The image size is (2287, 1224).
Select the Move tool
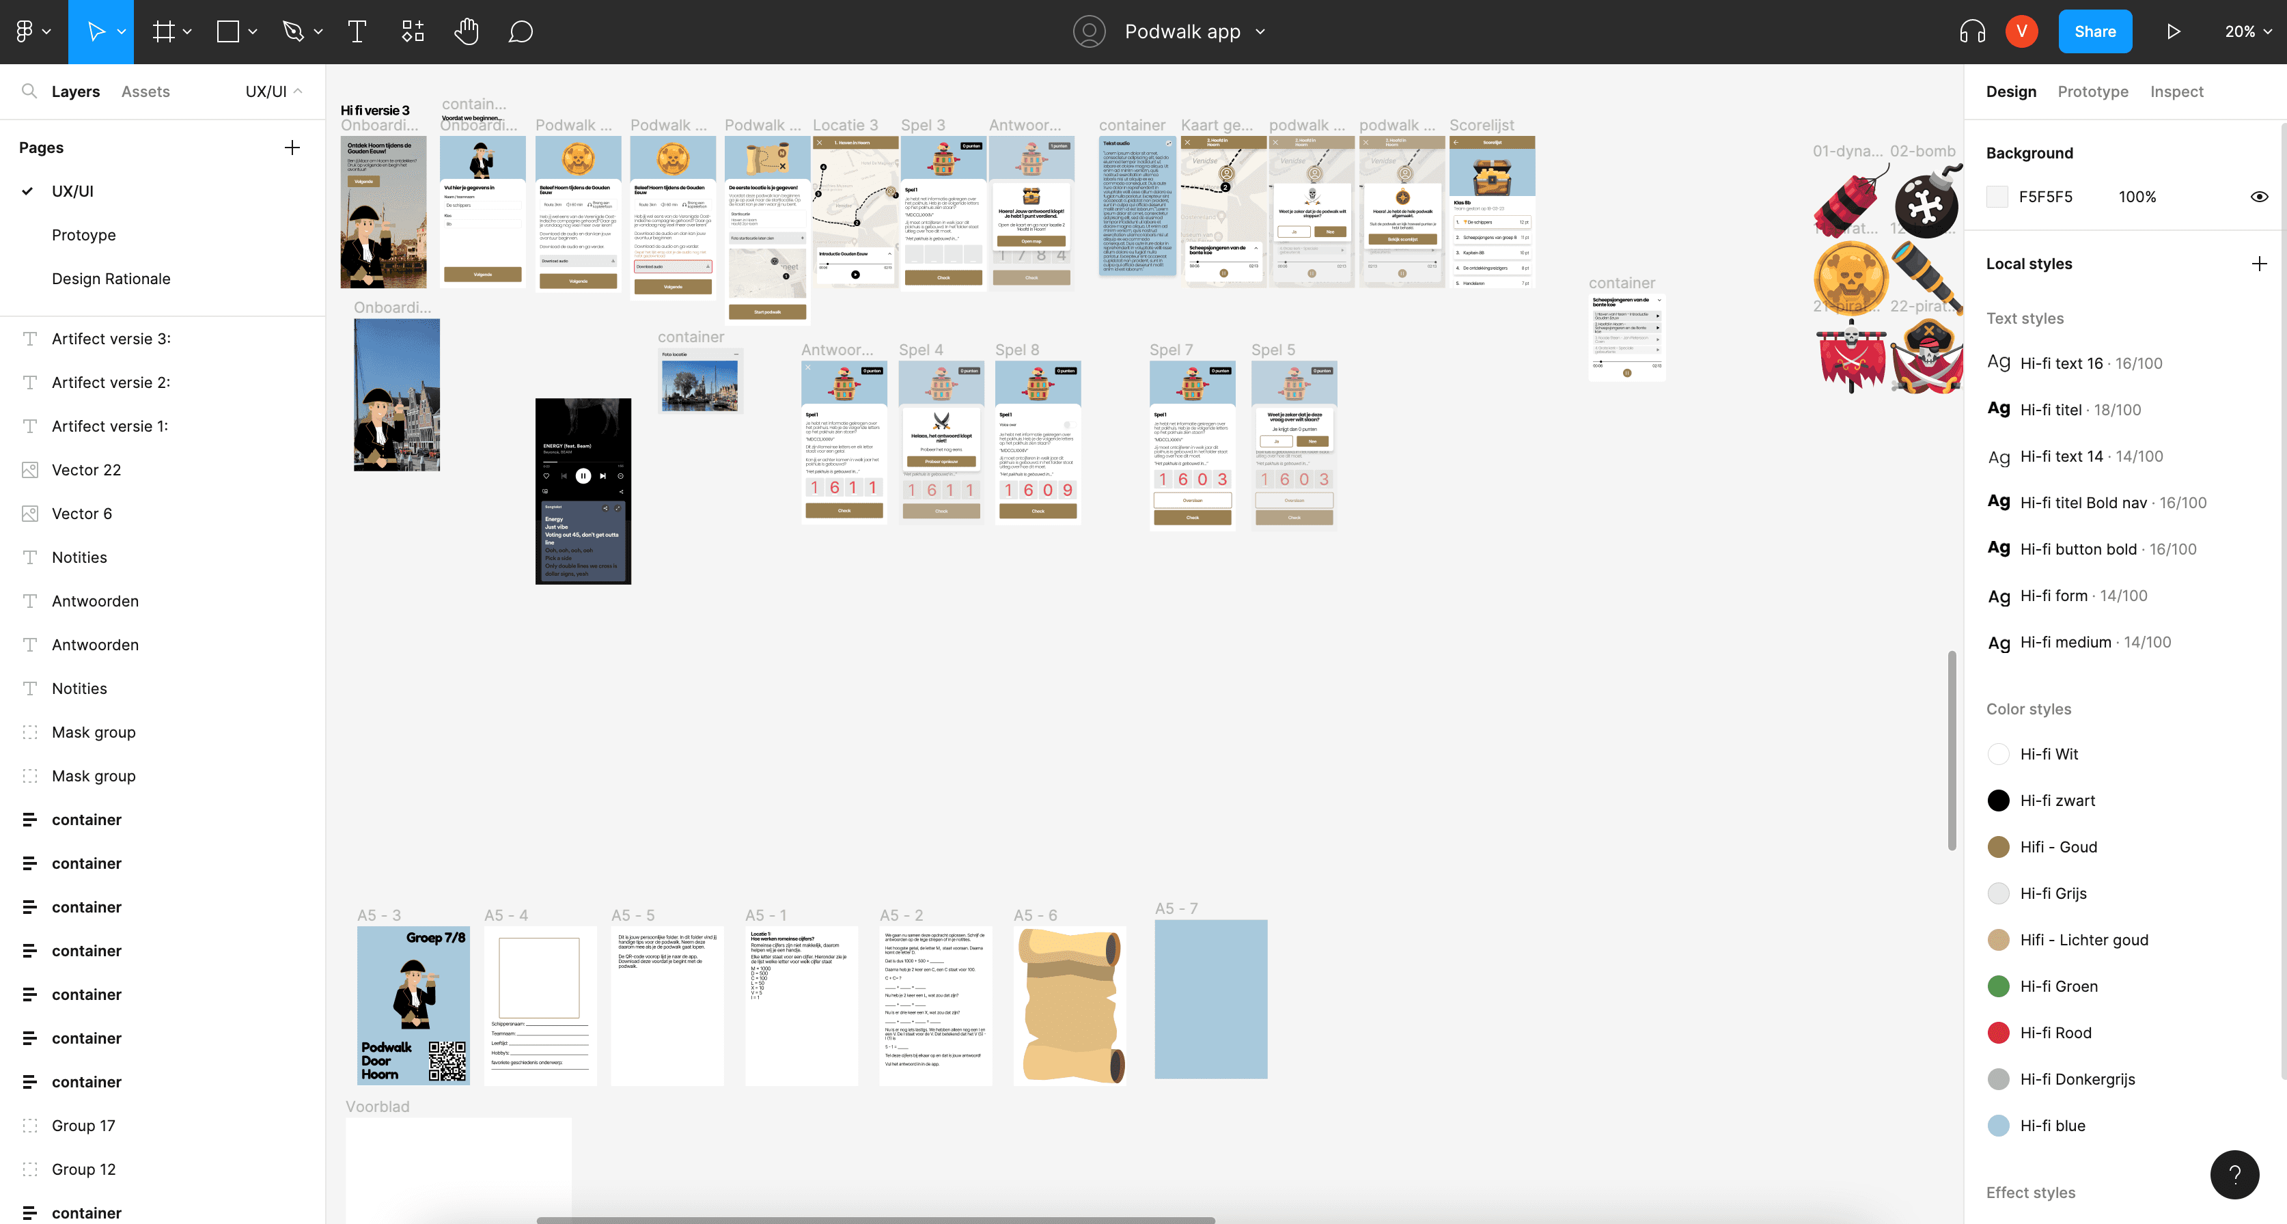pyautogui.click(x=96, y=32)
